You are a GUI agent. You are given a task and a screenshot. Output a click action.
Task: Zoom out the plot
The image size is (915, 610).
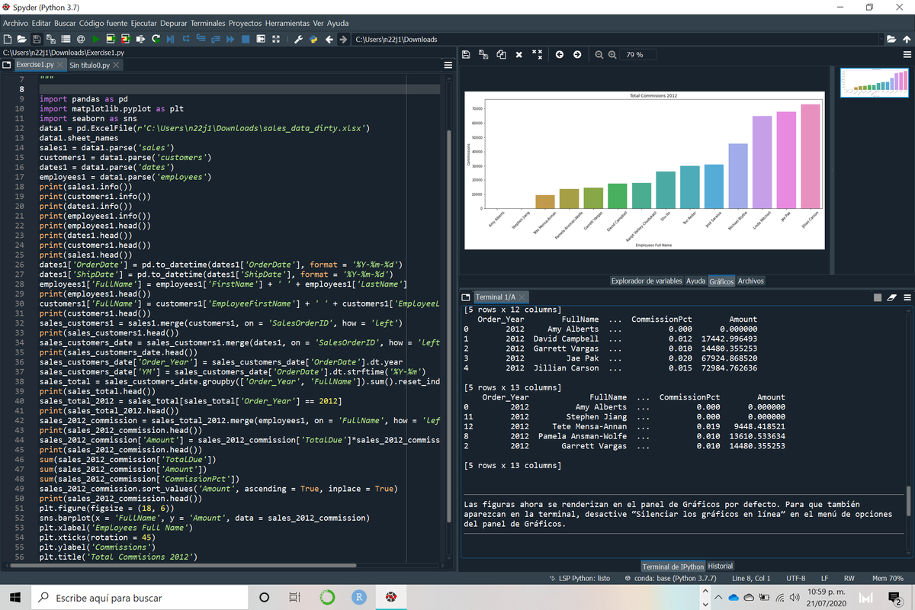[x=599, y=55]
